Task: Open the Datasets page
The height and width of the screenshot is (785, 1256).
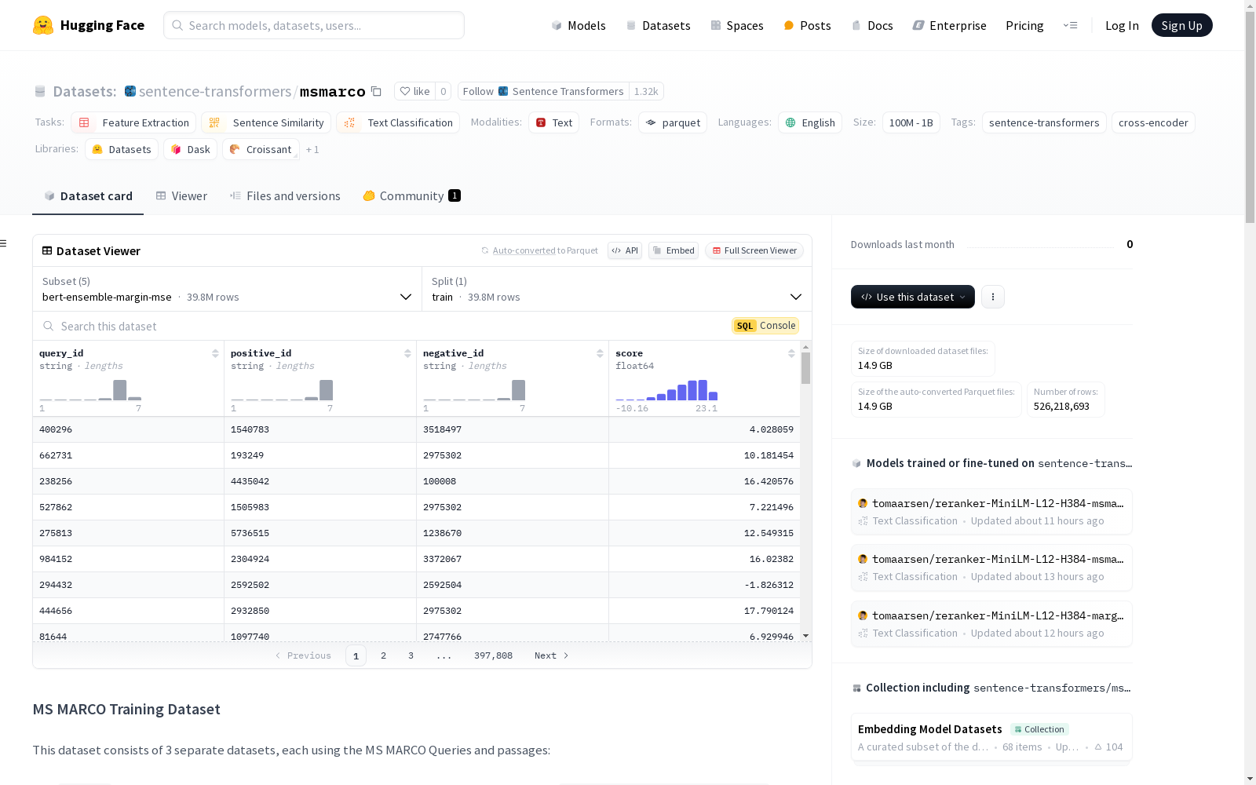Action: coord(658,25)
